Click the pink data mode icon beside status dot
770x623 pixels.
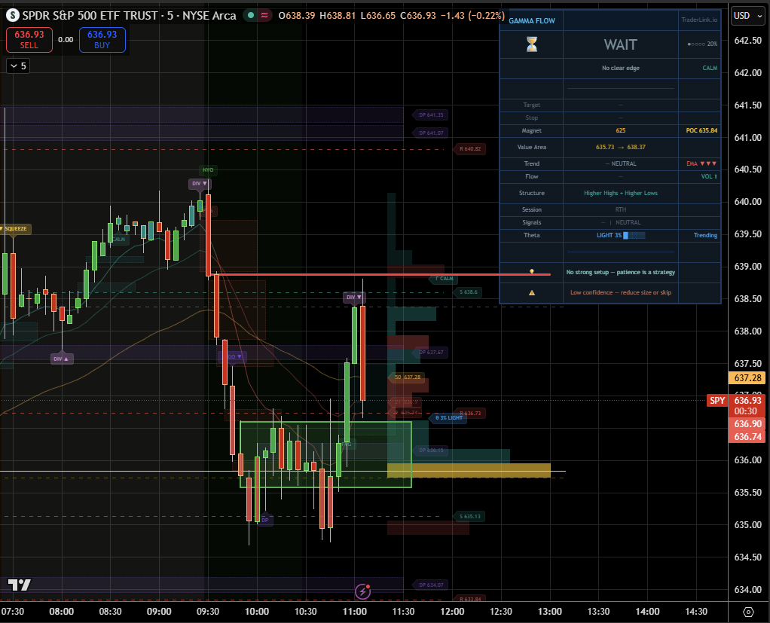click(264, 15)
